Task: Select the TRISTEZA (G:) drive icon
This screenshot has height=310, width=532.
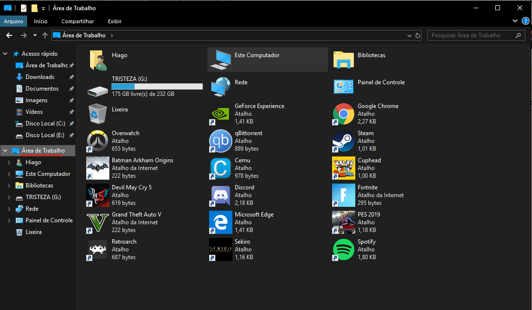Action: point(98,91)
